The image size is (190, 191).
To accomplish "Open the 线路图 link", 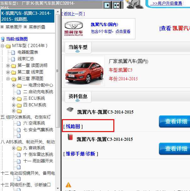I will [x=73, y=127].
